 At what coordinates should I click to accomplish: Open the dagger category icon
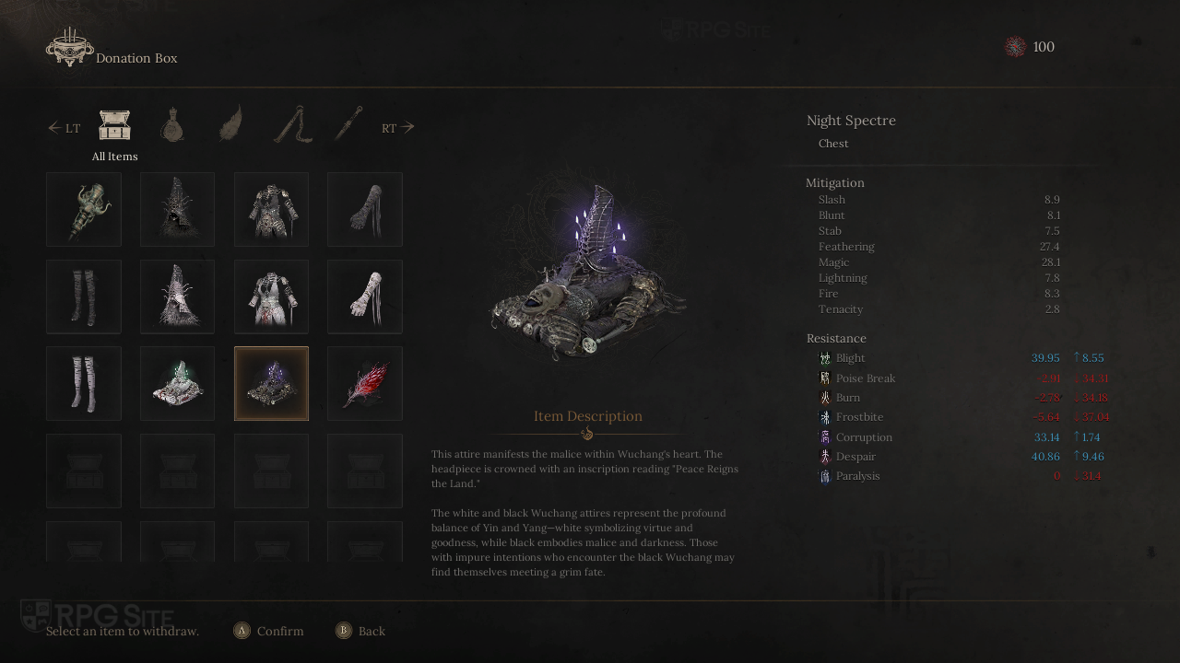(348, 124)
